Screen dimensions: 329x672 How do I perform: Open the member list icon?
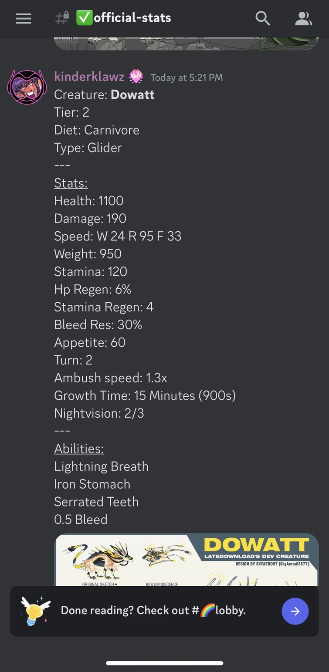pos(304,18)
